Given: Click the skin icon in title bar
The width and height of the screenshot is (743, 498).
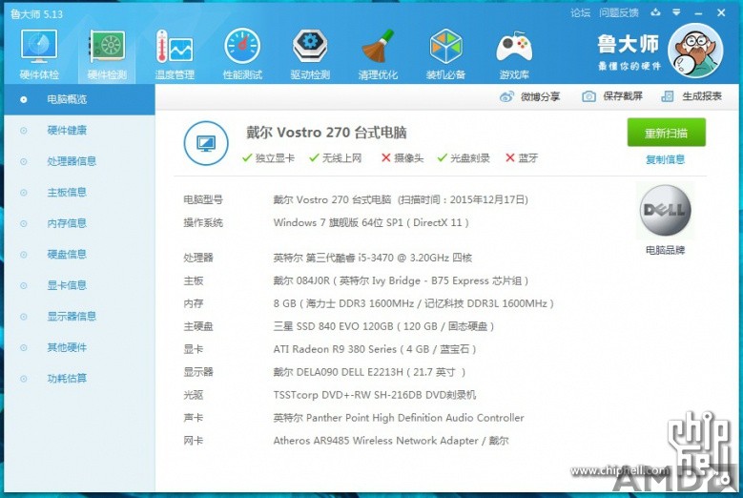Looking at the screenshot, I should [x=655, y=12].
